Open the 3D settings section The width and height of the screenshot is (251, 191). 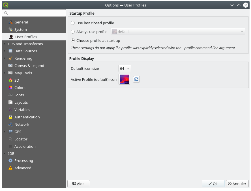point(10,80)
